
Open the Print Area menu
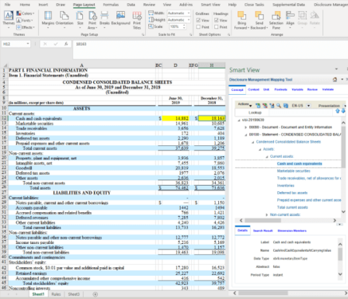(92, 20)
